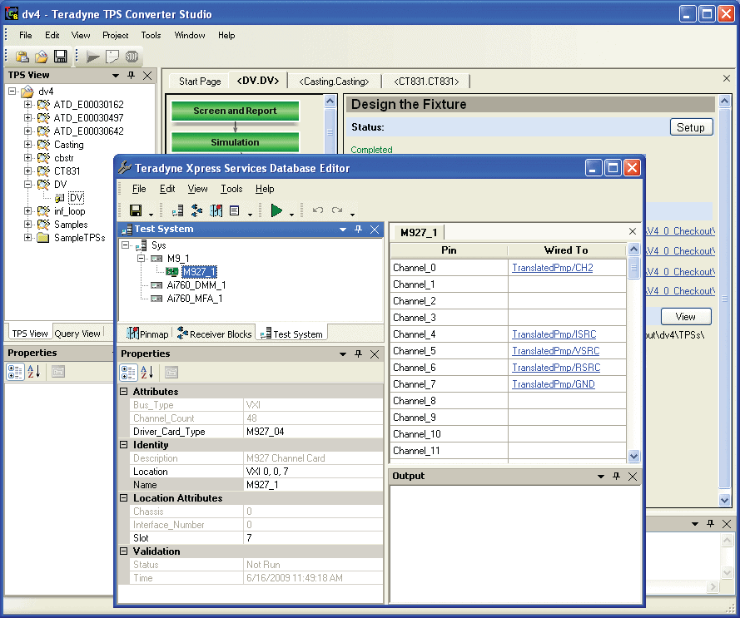Close the Database Editor Properties panel
The image size is (740, 618).
point(375,353)
